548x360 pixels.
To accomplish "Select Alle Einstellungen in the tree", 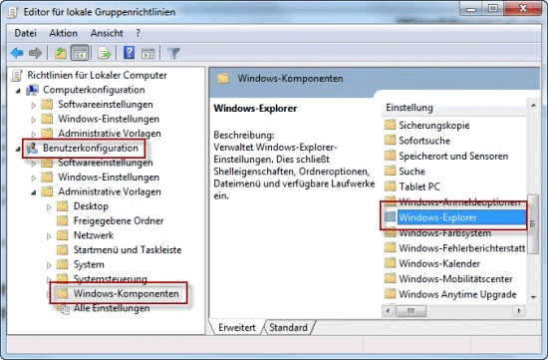I will (112, 308).
